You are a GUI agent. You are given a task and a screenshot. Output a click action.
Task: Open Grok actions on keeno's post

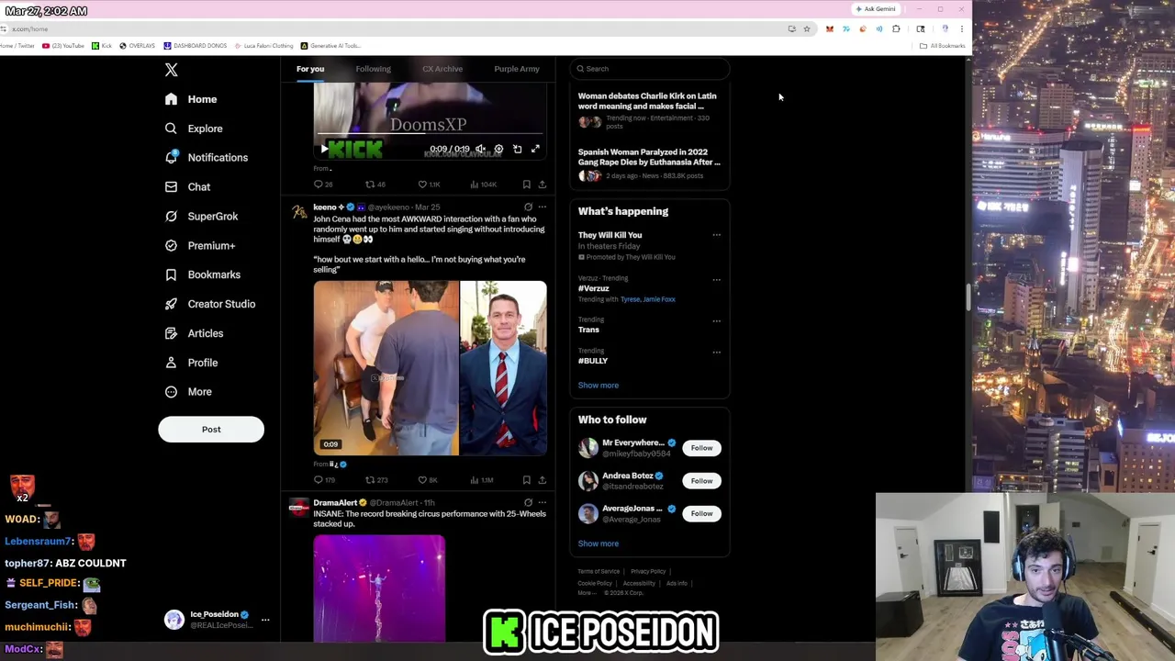coord(528,207)
